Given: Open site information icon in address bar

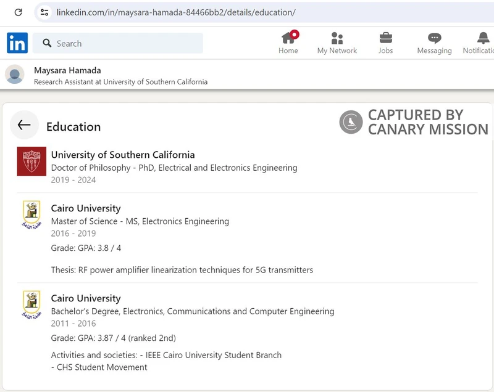Looking at the screenshot, I should [x=44, y=12].
